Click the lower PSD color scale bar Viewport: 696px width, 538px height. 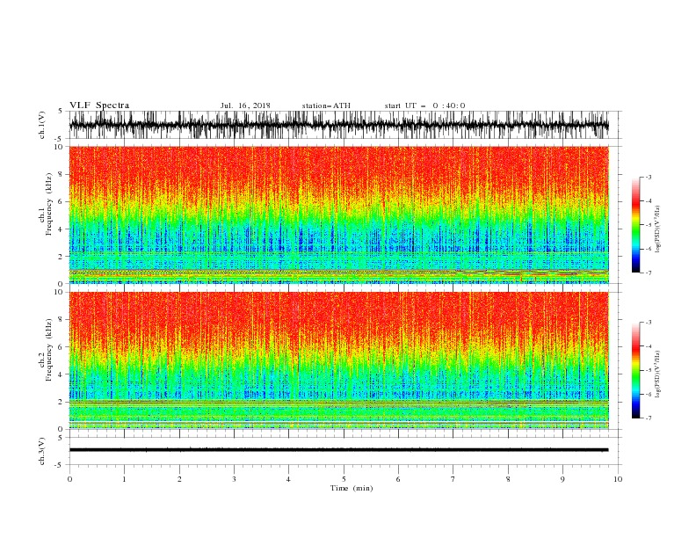(635, 370)
